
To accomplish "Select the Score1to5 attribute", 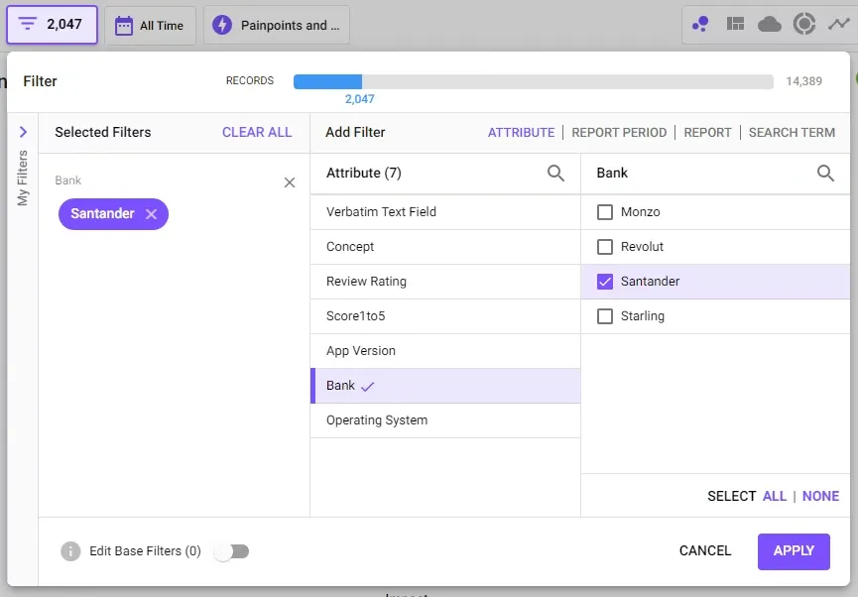I will 445,316.
